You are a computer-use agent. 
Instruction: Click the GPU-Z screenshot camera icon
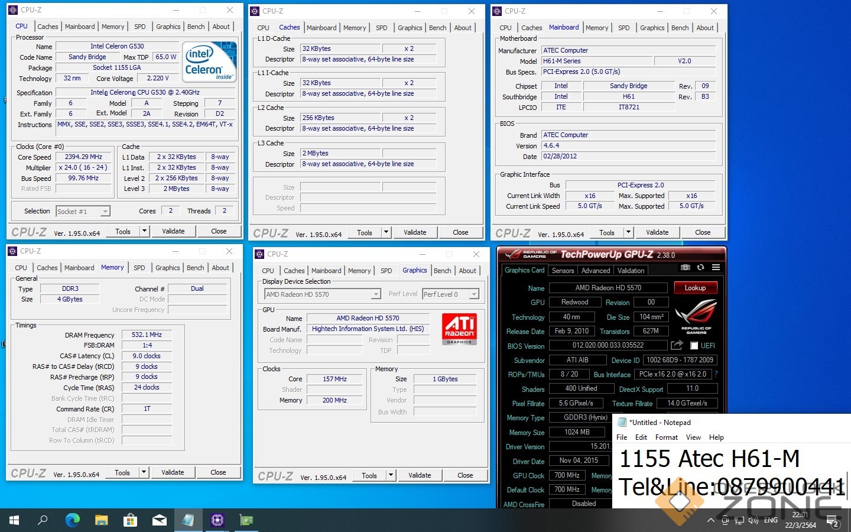pyautogui.click(x=685, y=268)
